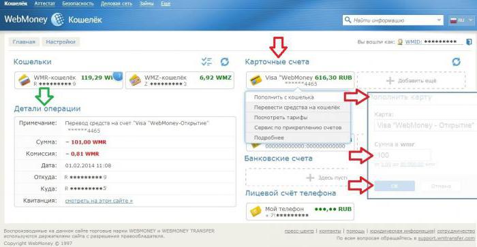This screenshot has height=247, width=477.
Task: Choose Сервис по прикреплению счетов entry
Action: tap(298, 127)
